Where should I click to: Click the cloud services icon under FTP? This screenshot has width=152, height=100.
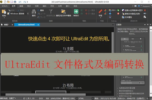point(110,14)
